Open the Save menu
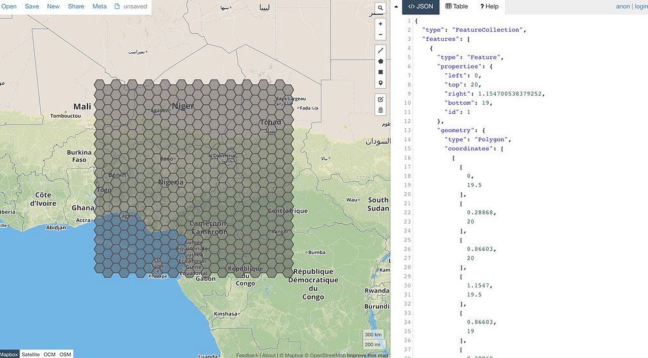The image size is (648, 358). pos(32,6)
